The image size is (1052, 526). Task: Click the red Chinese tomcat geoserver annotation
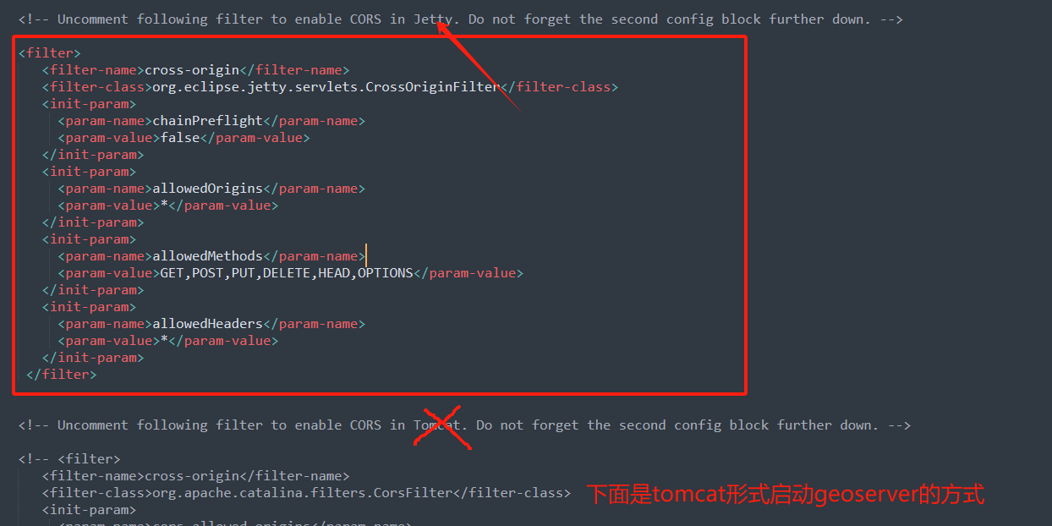[x=786, y=494]
